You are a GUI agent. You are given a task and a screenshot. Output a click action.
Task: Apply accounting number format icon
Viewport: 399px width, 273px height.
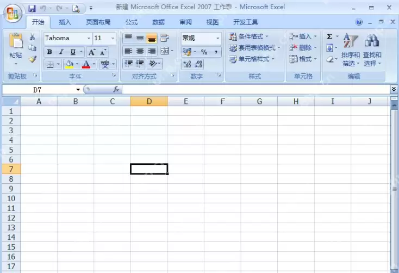187,52
